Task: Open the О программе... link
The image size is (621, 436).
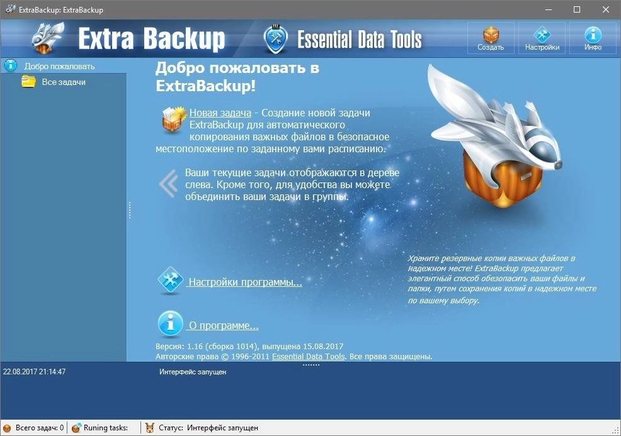Action: (224, 326)
